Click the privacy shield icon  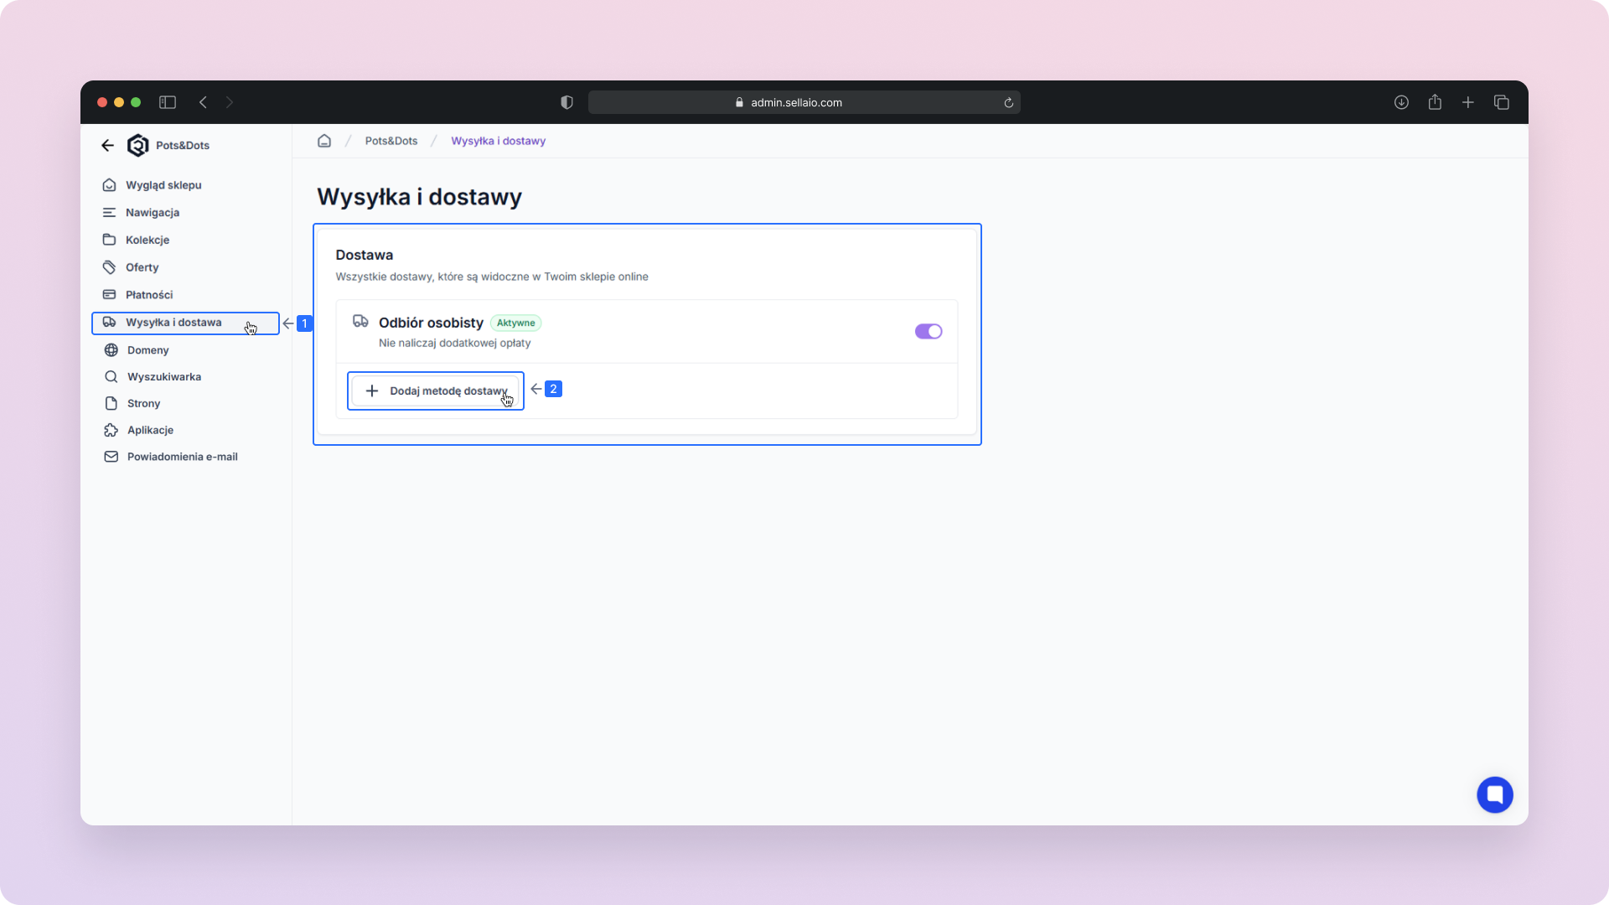[x=567, y=102]
